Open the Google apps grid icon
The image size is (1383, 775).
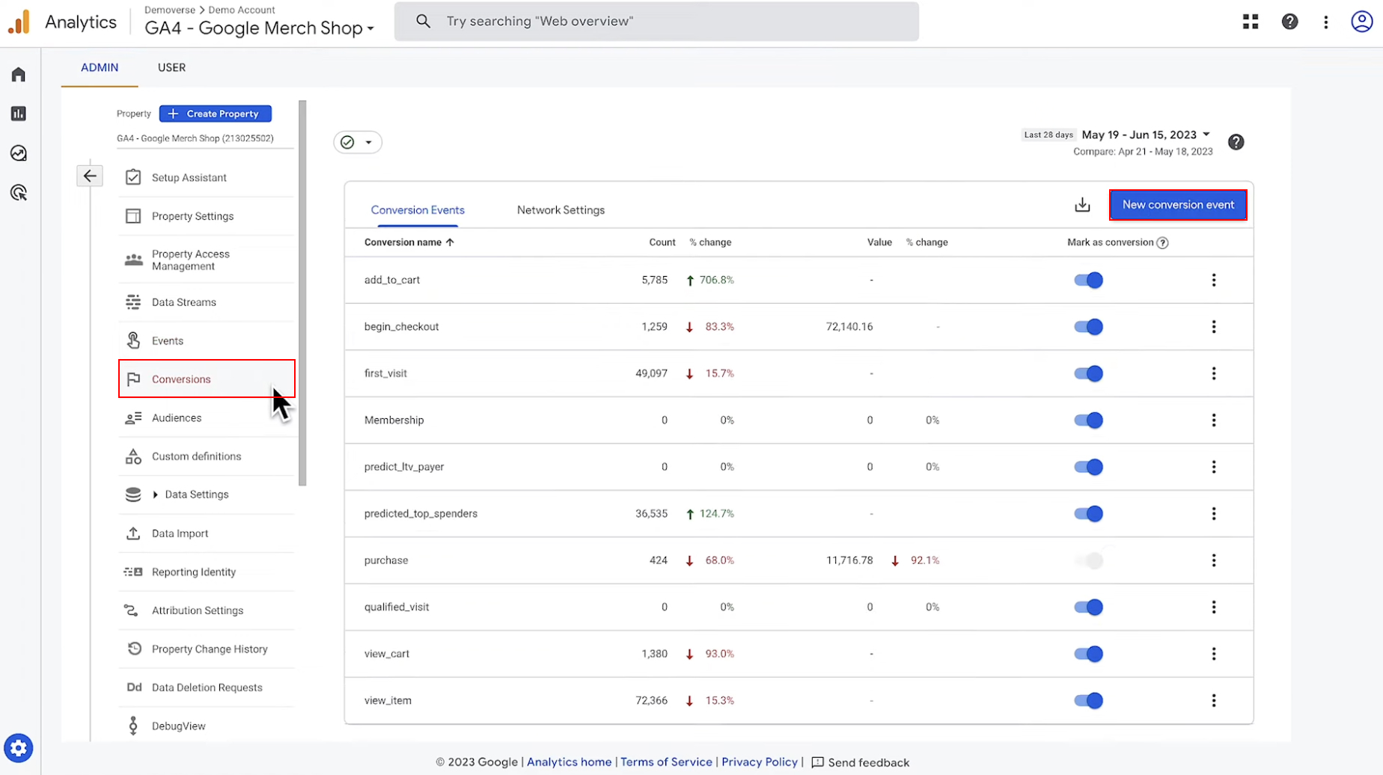pos(1251,22)
